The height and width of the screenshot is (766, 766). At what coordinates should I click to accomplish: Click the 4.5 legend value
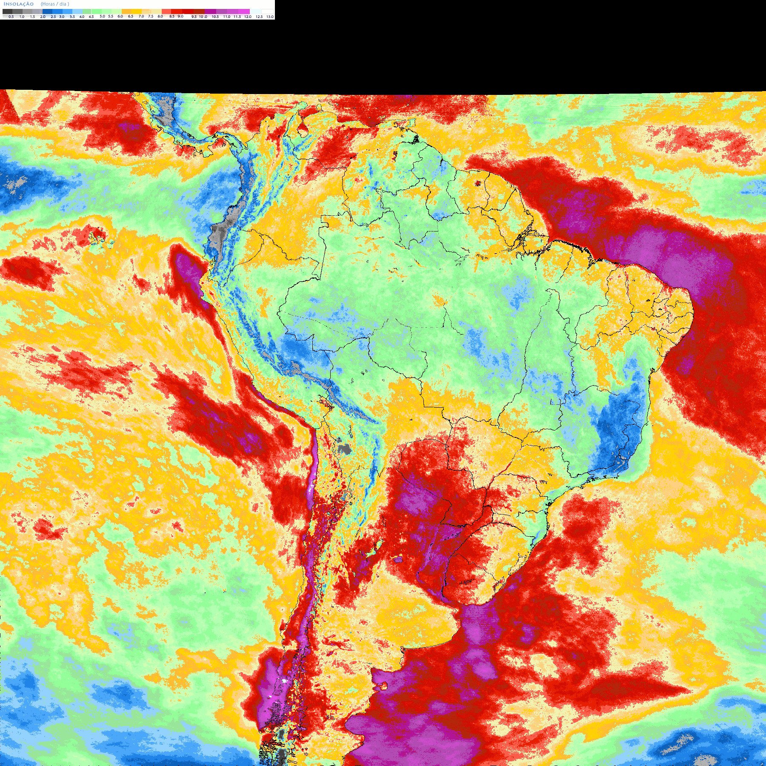(x=91, y=17)
